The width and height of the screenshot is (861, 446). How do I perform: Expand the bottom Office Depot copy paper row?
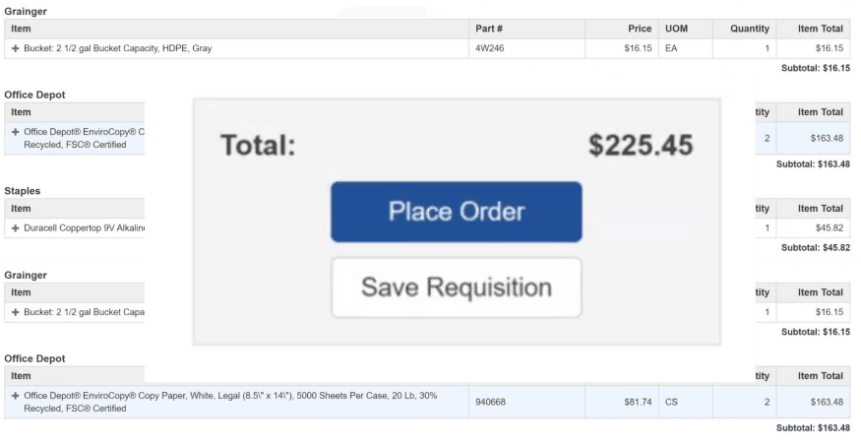point(14,395)
